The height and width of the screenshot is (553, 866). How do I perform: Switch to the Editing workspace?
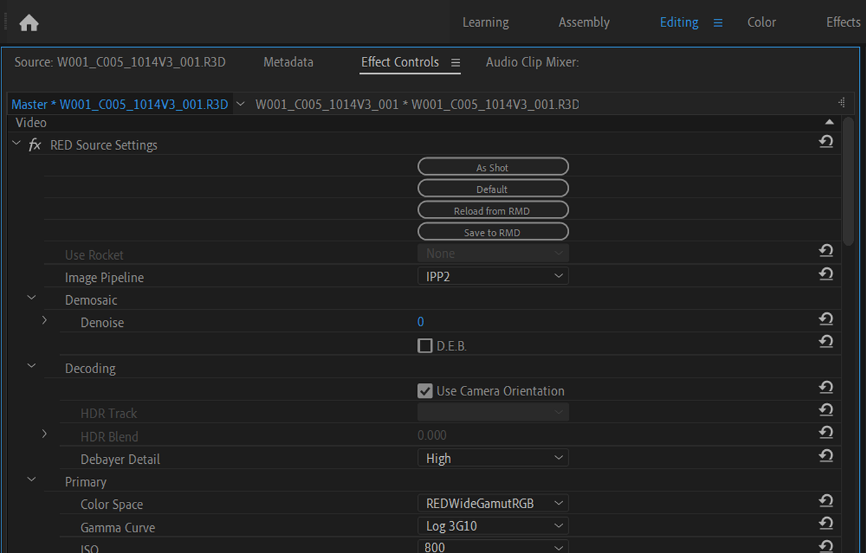point(679,22)
